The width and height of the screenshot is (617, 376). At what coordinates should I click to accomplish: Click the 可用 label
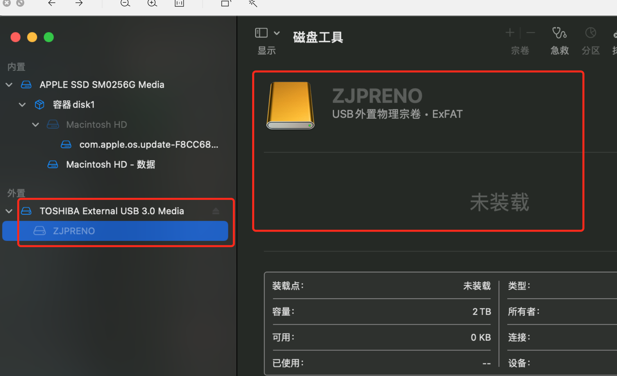click(x=283, y=337)
